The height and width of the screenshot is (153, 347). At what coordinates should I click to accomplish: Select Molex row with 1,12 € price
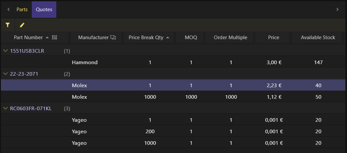173,97
